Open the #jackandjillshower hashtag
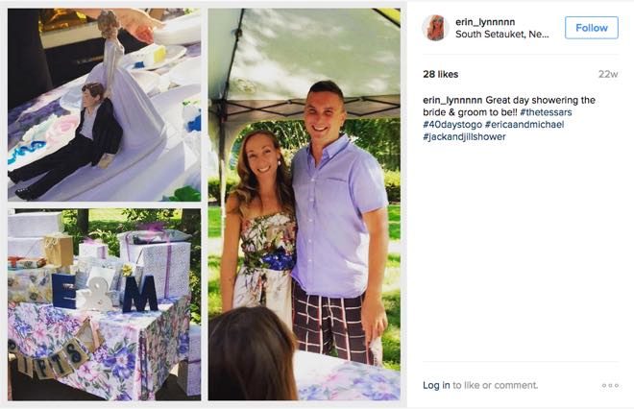The image size is (634, 409). [464, 137]
